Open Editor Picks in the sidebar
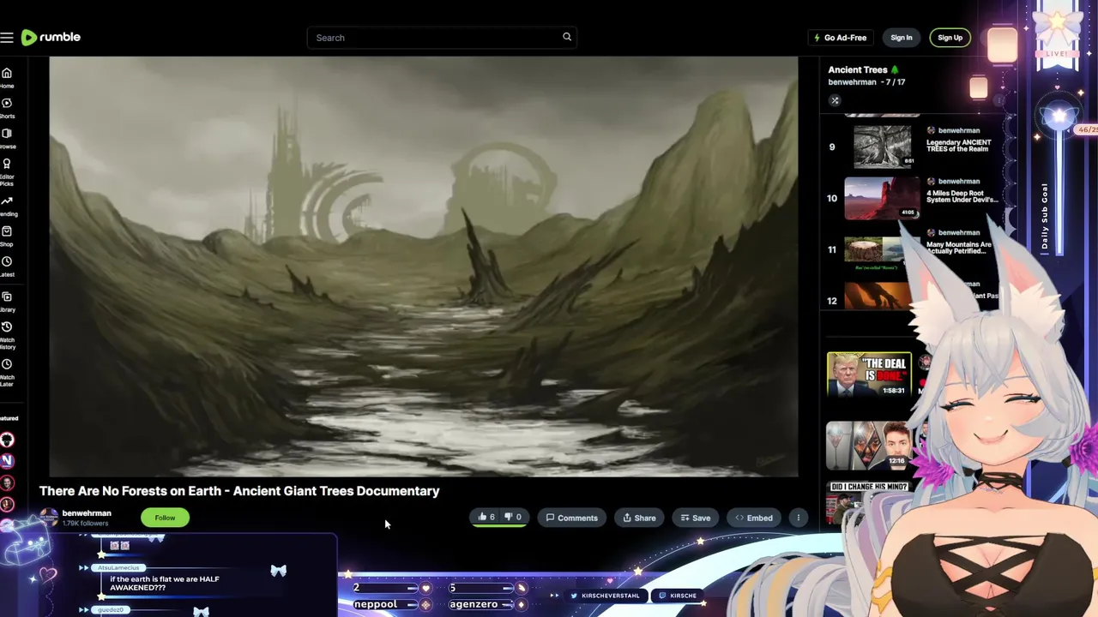Viewport: 1098px width, 617px height. coord(7,173)
